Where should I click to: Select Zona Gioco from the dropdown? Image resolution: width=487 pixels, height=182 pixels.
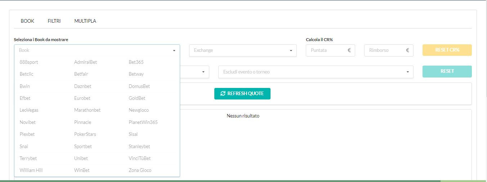point(140,170)
